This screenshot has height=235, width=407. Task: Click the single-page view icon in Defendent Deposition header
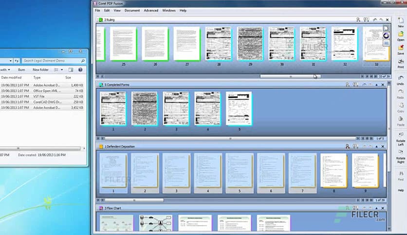coord(348,147)
